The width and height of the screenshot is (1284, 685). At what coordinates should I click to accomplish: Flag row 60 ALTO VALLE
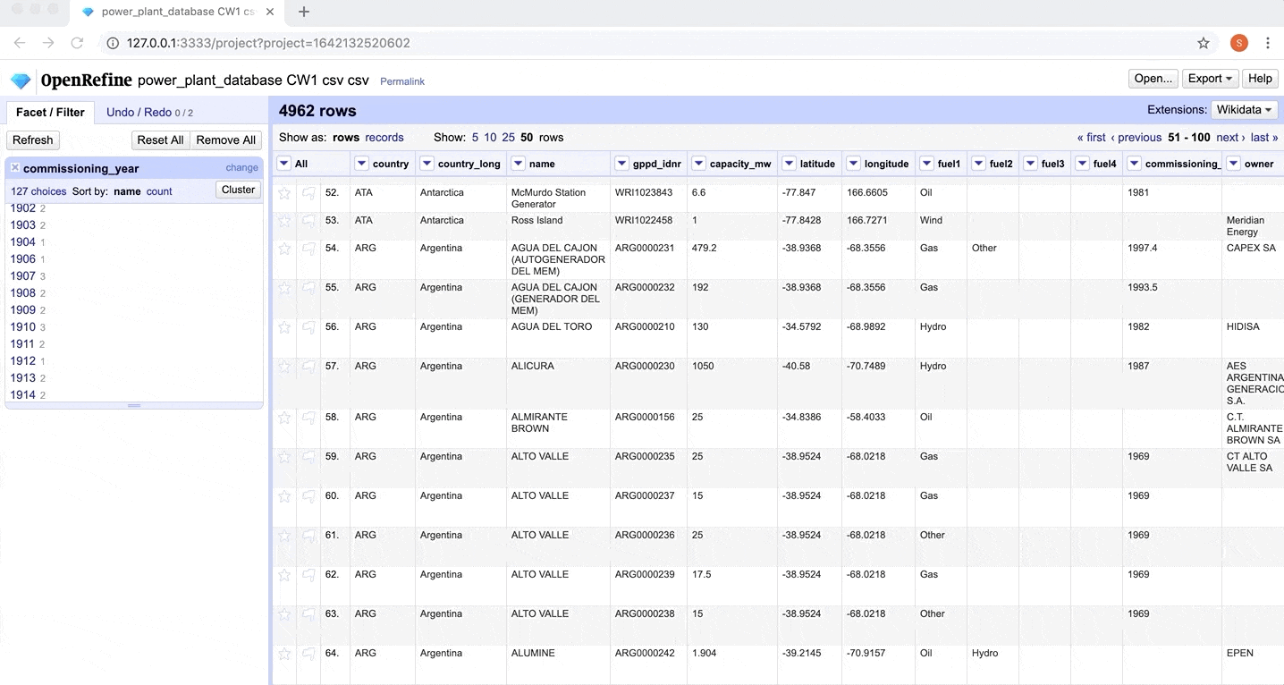pos(308,496)
